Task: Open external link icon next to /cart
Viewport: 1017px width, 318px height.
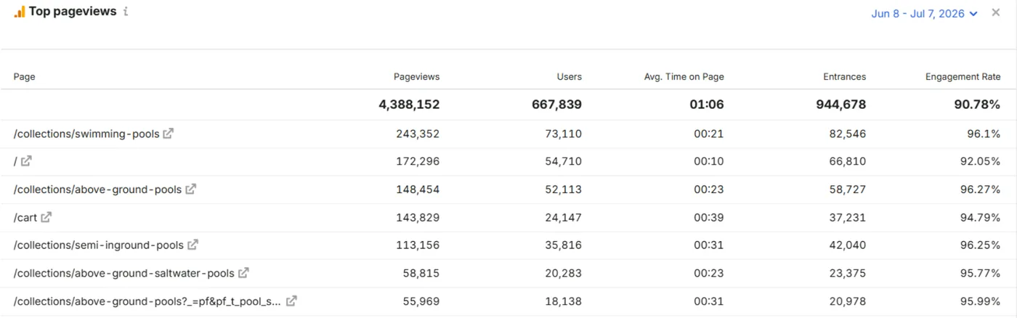Action: click(46, 217)
